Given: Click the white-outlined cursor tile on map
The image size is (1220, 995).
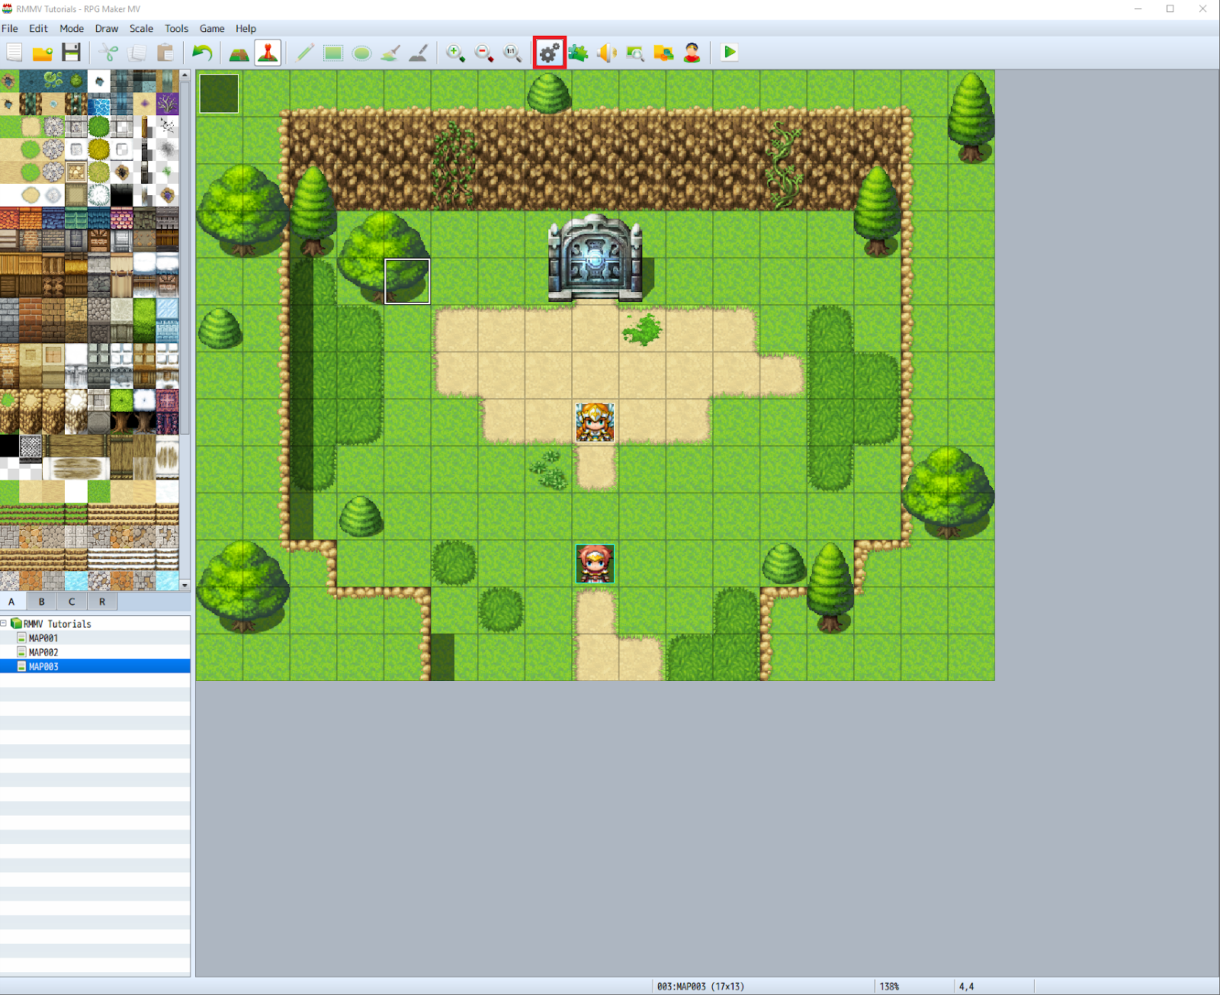Looking at the screenshot, I should (407, 281).
